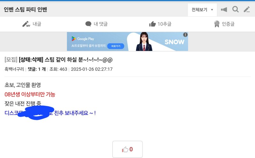Screen dimensions: 255x158
Task: Click the pencil write-post icon
Action: coord(247,10)
